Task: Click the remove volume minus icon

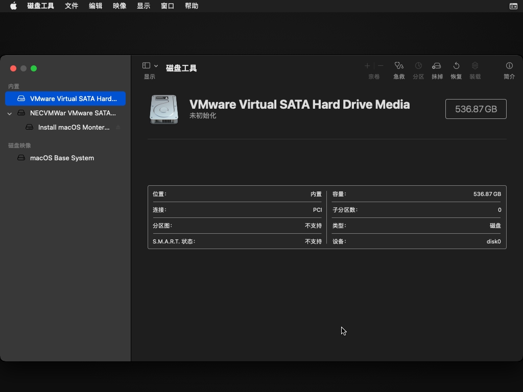Action: point(381,66)
